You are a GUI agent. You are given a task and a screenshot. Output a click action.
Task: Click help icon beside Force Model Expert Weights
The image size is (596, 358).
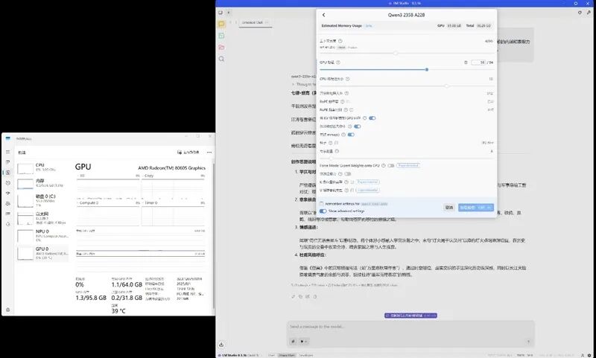384,165
